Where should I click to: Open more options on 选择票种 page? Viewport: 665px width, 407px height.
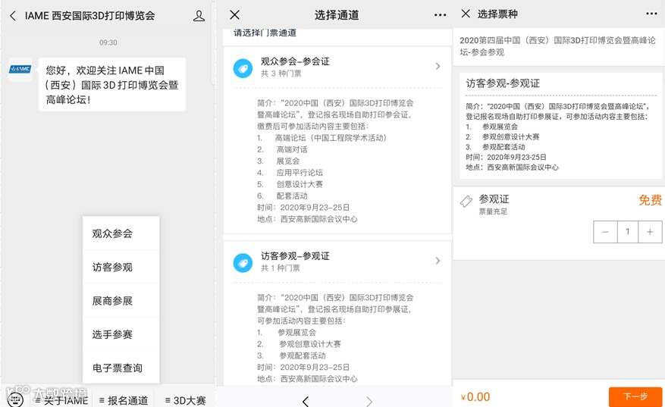(x=651, y=14)
